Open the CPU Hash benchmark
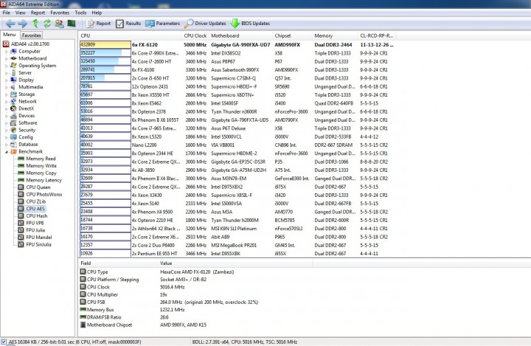Image resolution: width=531 pixels, height=346 pixels. click(37, 215)
